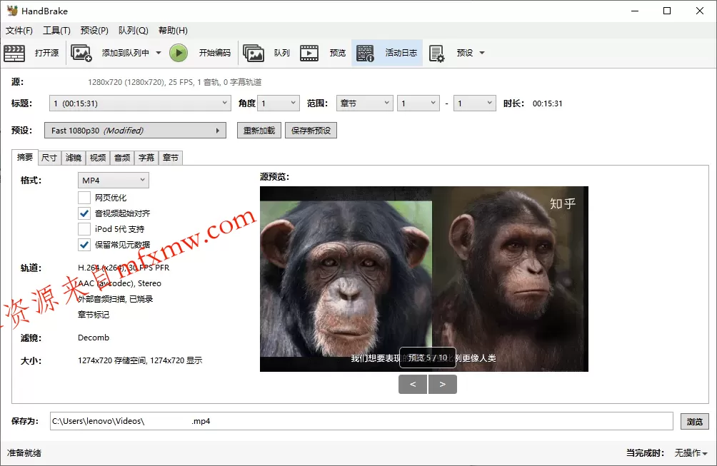Open the 队列(Q) menu
This screenshot has height=466, width=717.
click(133, 31)
